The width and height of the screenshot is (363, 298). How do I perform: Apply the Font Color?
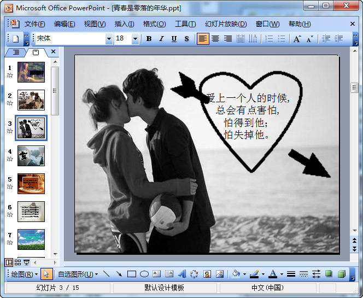tap(273, 274)
